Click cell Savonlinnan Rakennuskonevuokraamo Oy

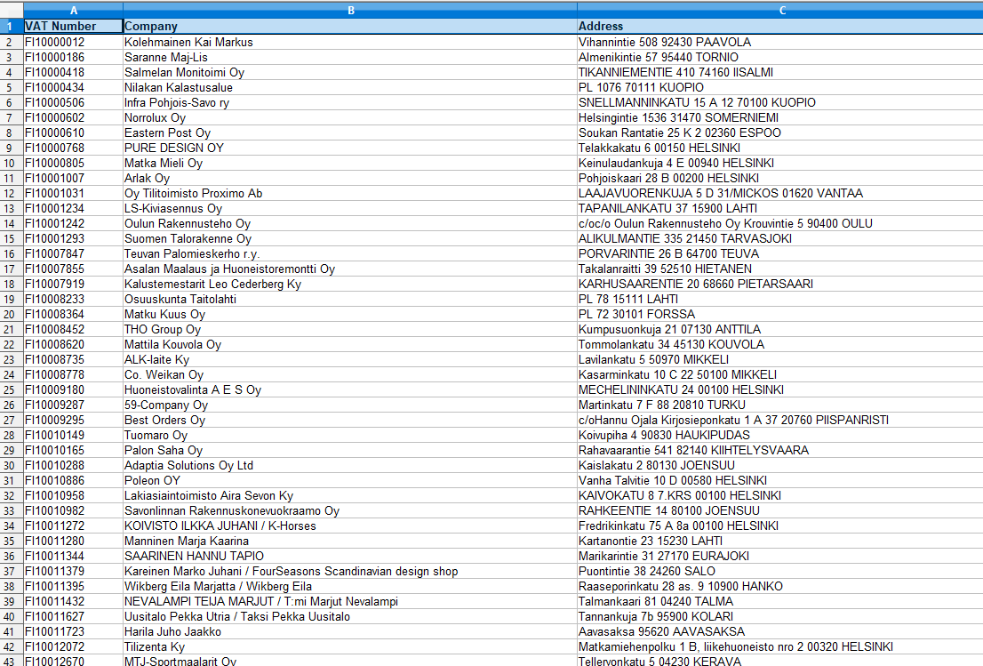[x=350, y=511]
